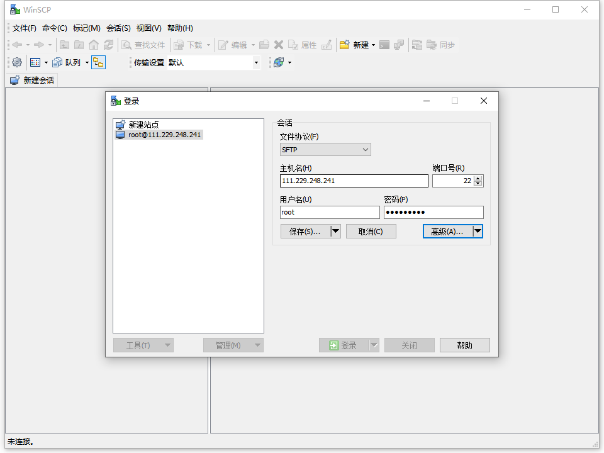Open the 帮助(H) menu
604x453 pixels.
click(181, 28)
